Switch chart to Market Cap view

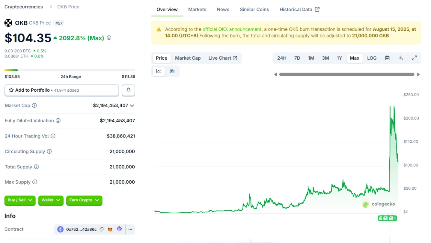[x=188, y=58]
